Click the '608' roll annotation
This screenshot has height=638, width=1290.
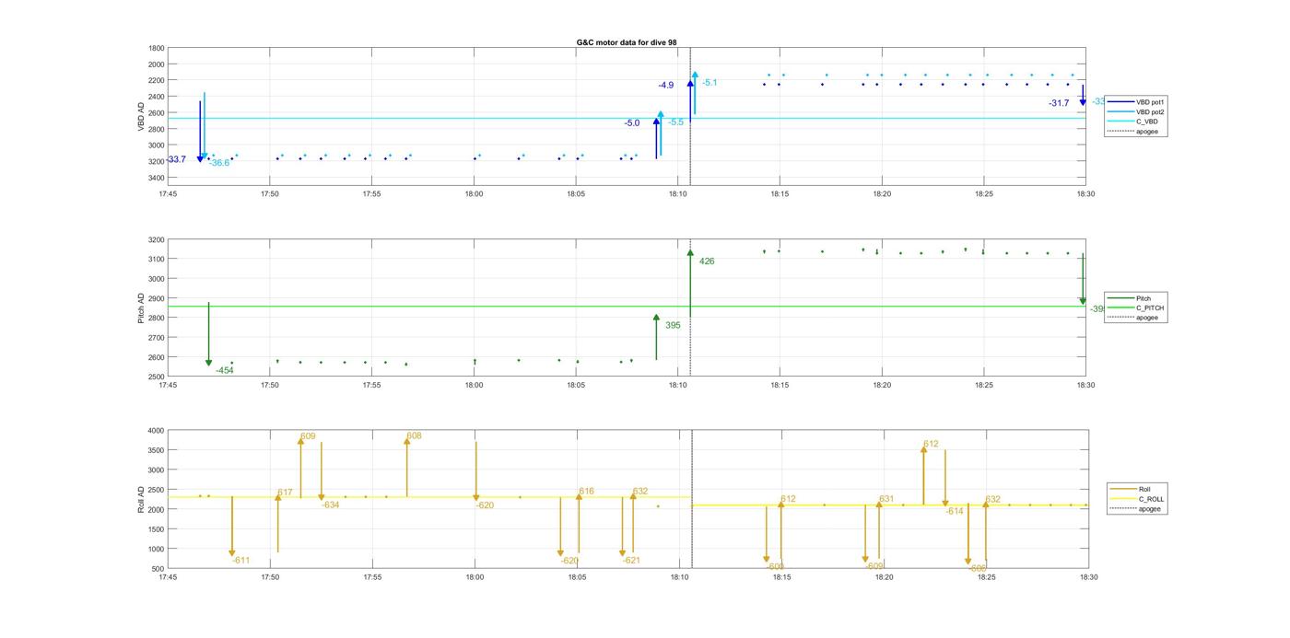point(415,436)
